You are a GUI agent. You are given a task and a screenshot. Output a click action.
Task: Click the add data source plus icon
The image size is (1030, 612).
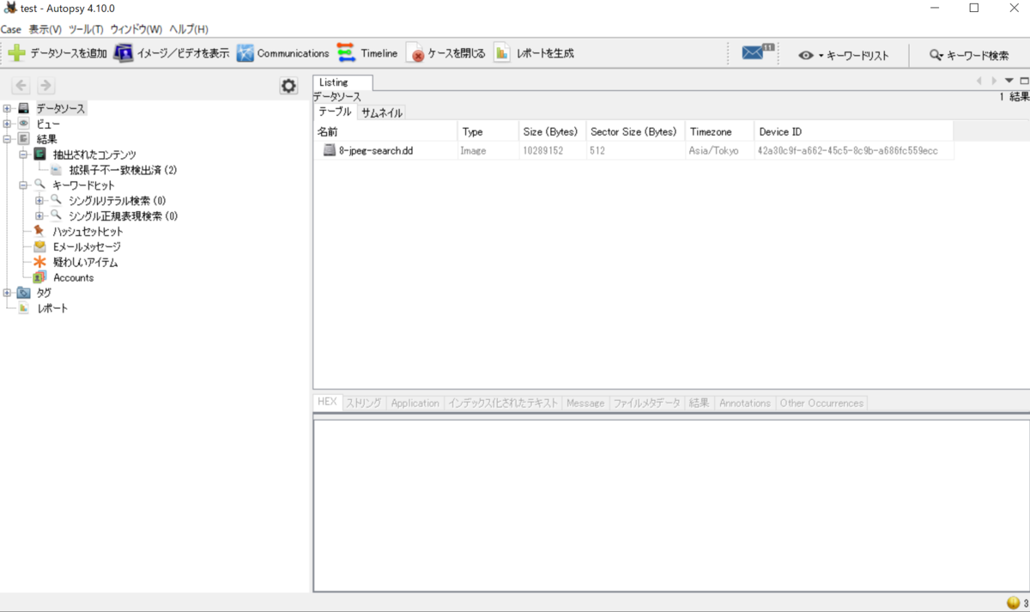16,53
